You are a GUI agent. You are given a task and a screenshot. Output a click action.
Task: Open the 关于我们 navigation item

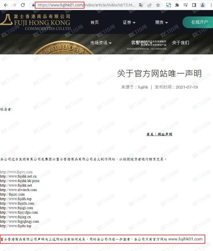point(181,43)
